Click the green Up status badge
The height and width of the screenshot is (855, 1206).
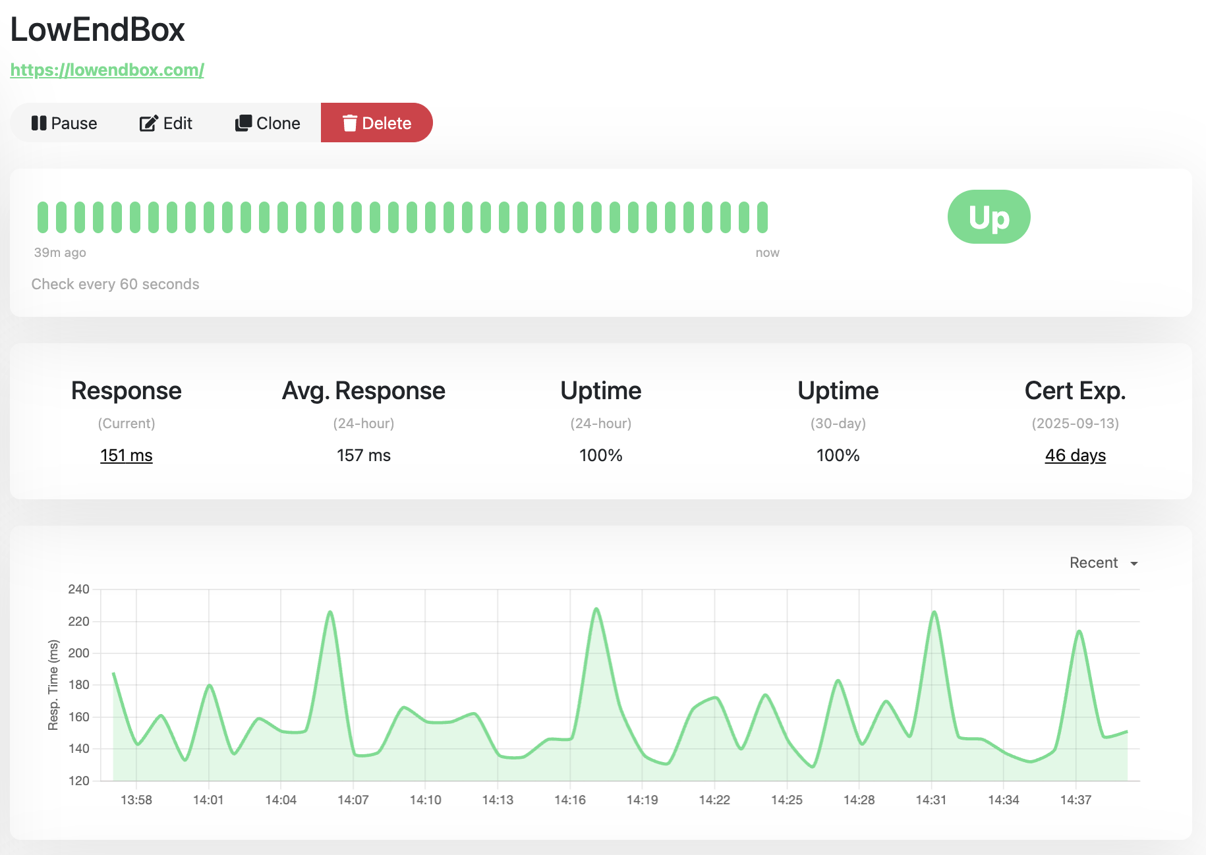pos(989,217)
